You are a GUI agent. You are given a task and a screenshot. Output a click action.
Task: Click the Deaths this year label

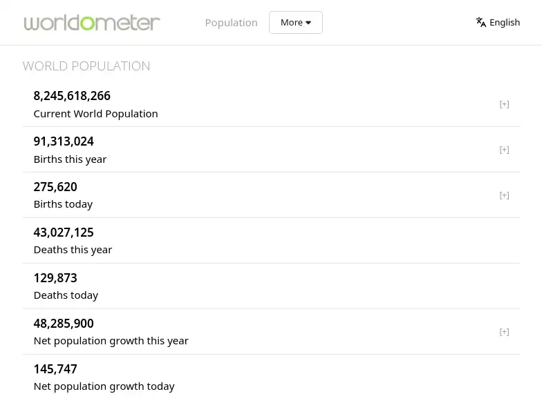coord(73,249)
